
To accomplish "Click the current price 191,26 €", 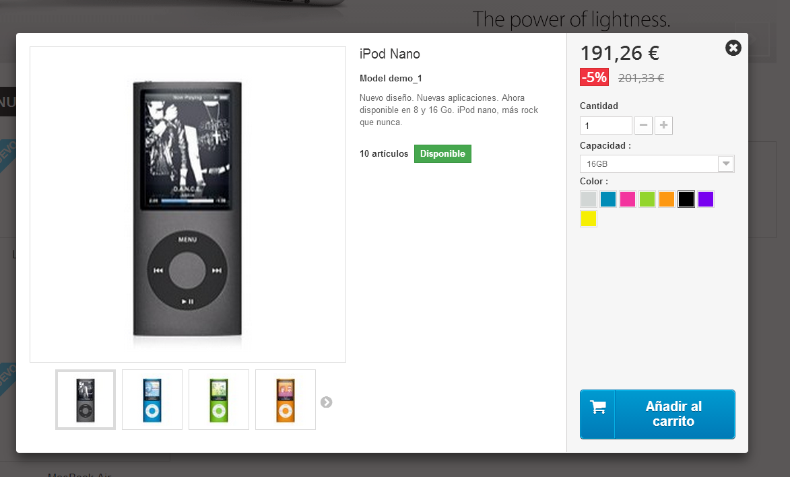I will coord(620,53).
